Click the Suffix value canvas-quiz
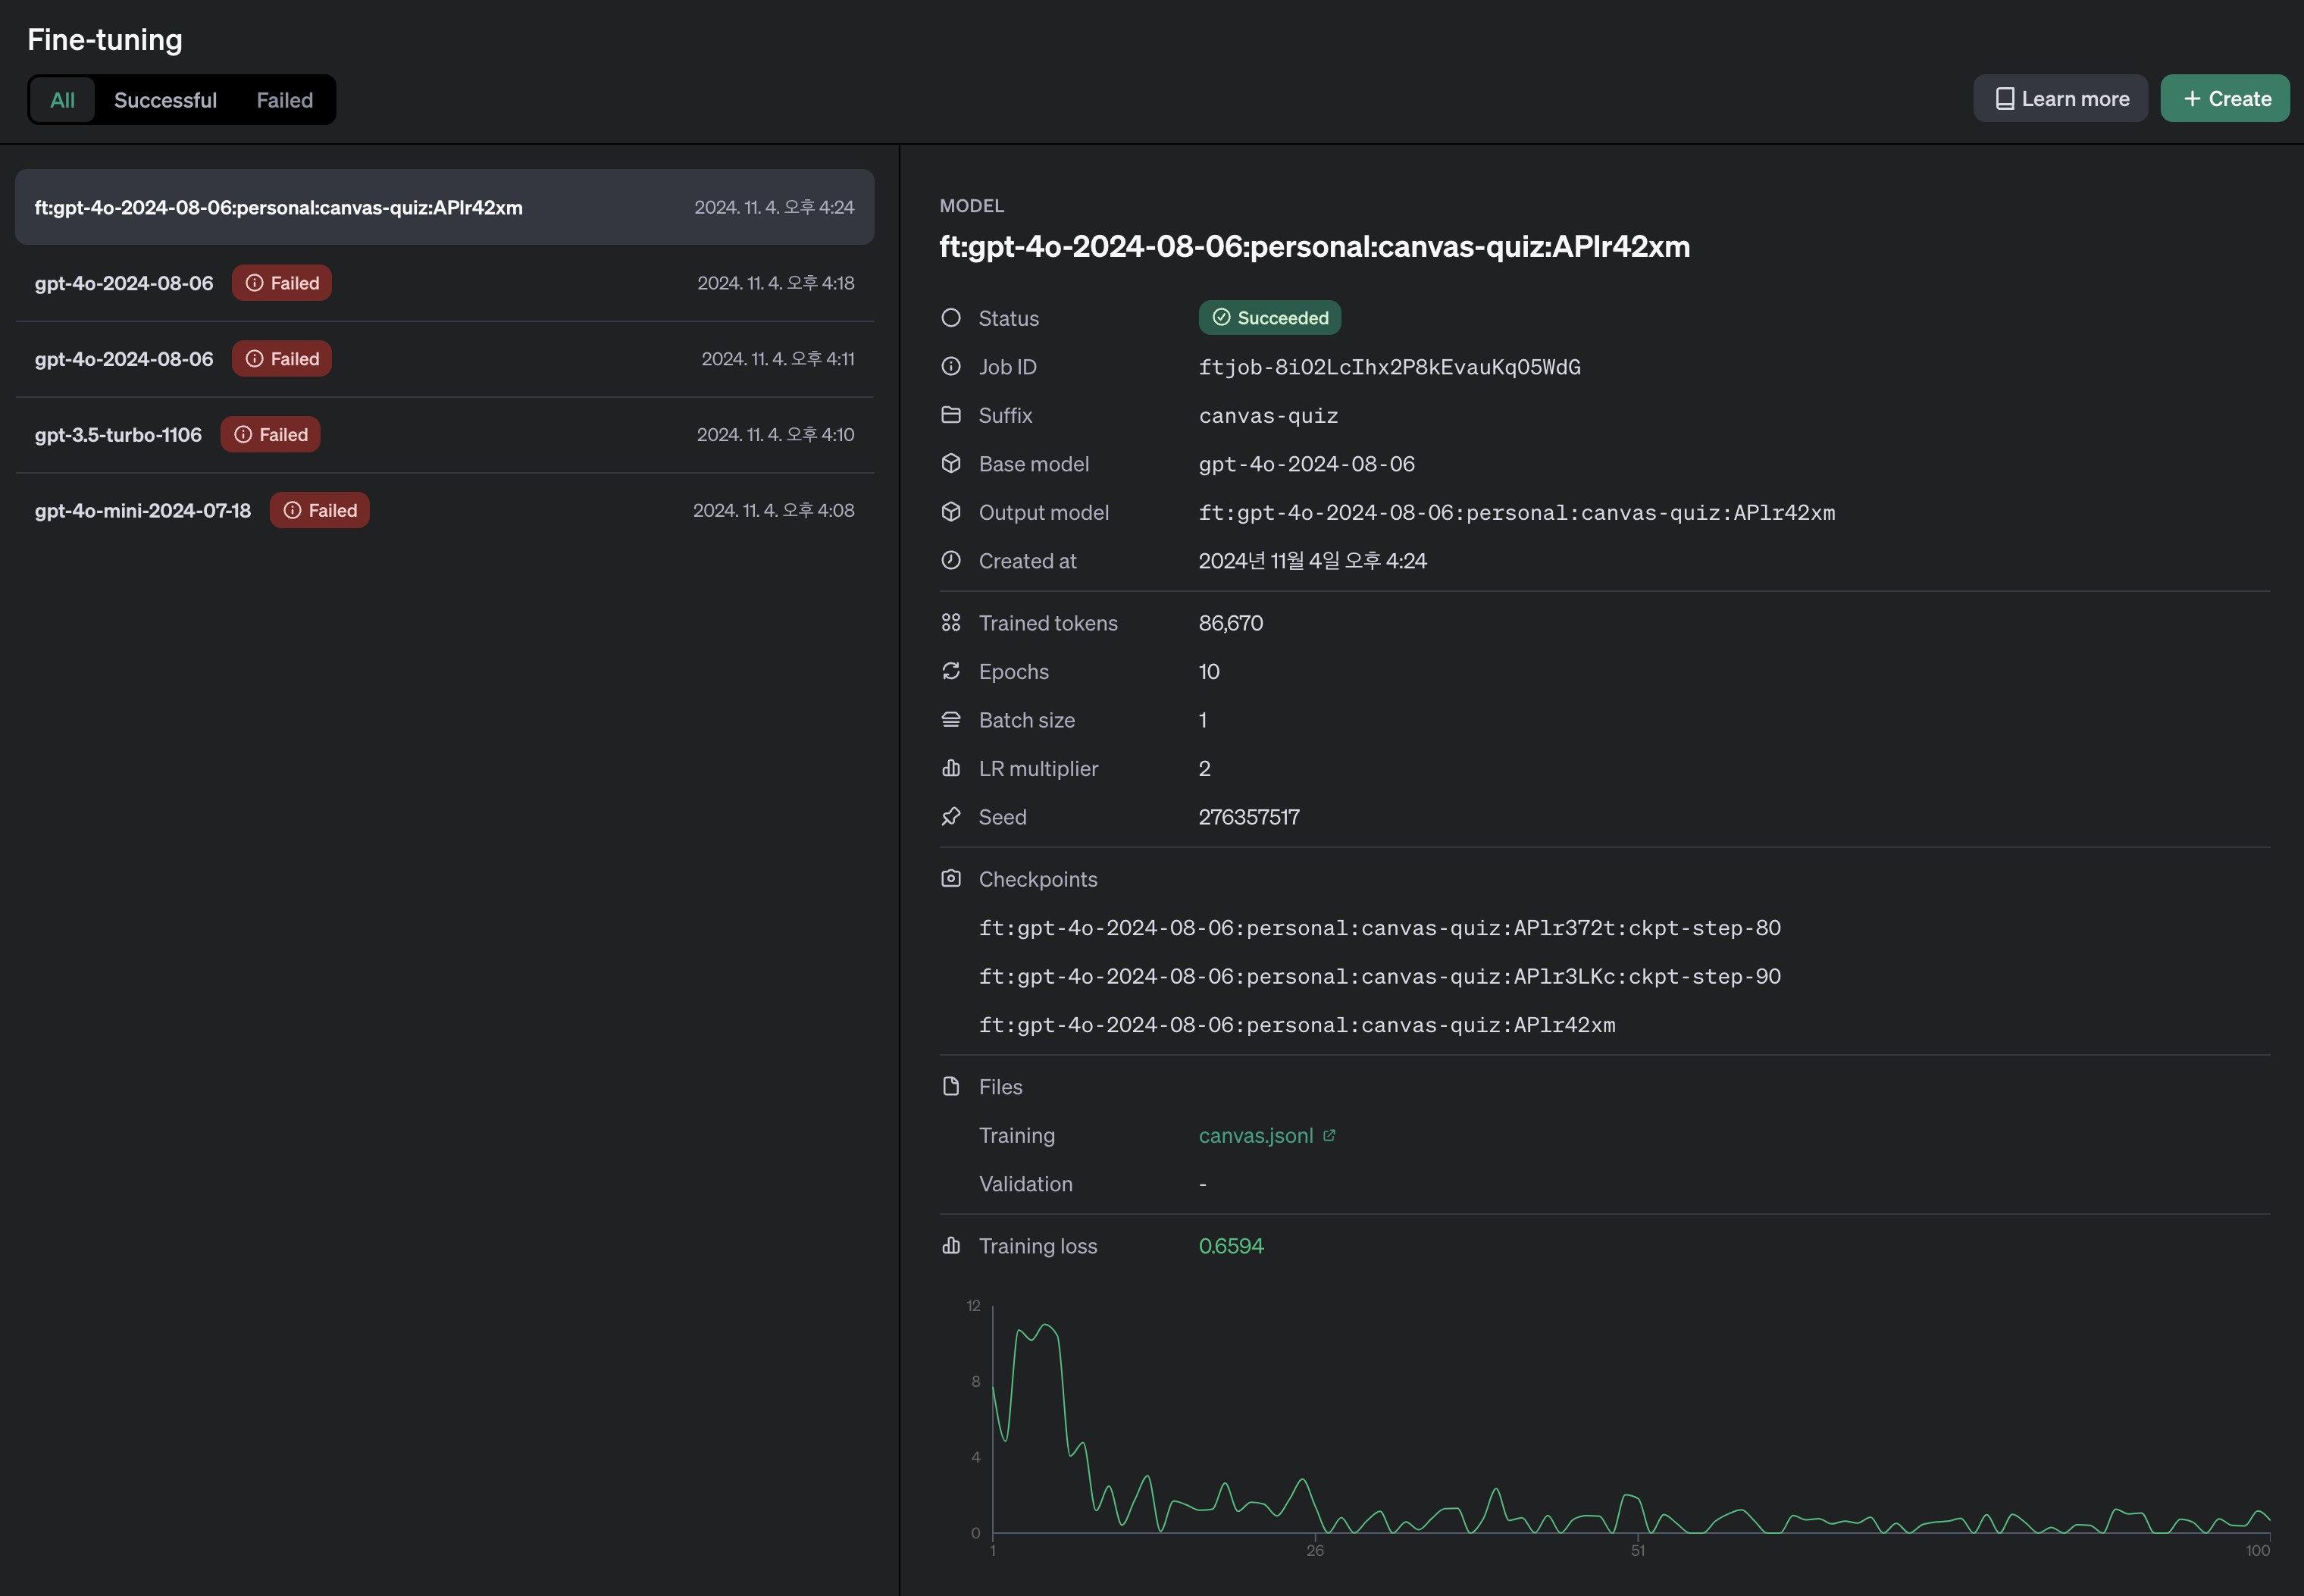This screenshot has width=2304, height=1596. 1268,416
